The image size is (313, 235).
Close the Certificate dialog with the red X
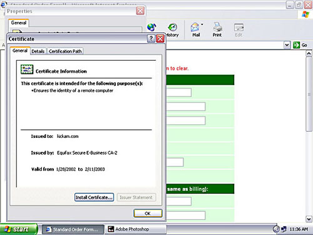160,39
